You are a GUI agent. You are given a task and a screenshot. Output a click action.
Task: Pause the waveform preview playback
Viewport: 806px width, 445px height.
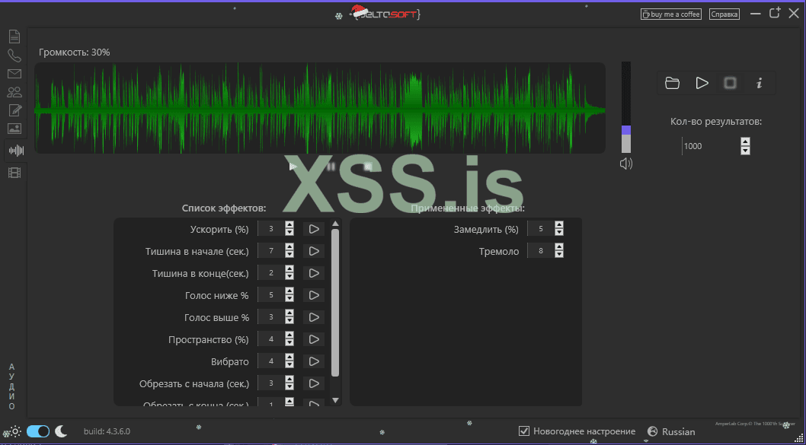[331, 167]
